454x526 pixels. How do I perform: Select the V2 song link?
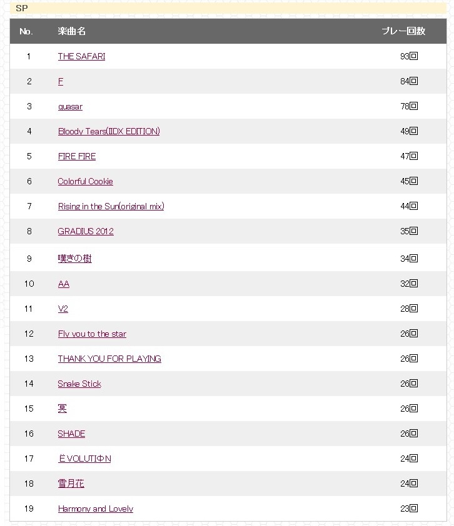pos(63,309)
